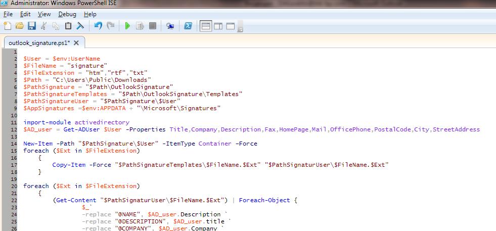Place cursor on the import-module activedirectory line
Screen dimensions: 496x231
point(76,122)
